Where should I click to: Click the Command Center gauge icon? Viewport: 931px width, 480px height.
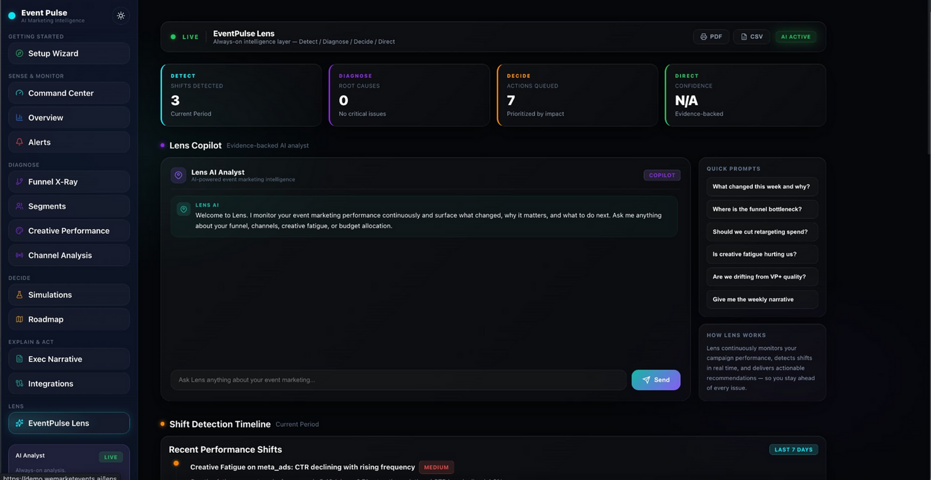click(19, 93)
